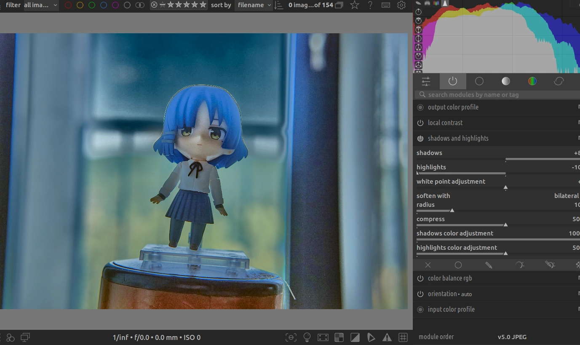Open the color modules group tab
Image resolution: width=580 pixels, height=345 pixels.
click(532, 81)
